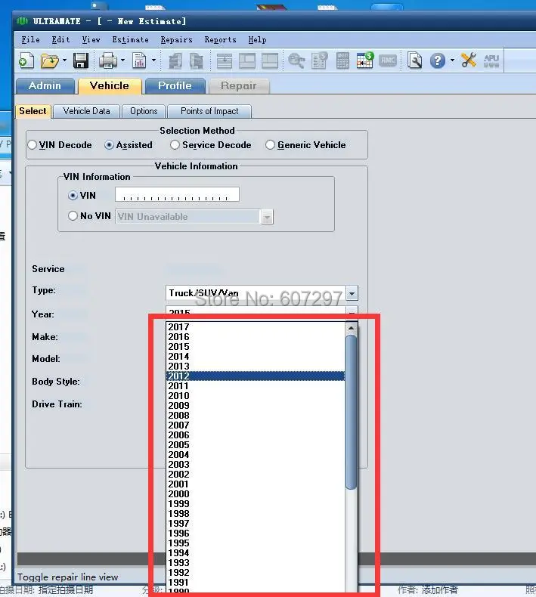The height and width of the screenshot is (597, 536).
Task: Select year 2000 from the list
Action: 256,494
